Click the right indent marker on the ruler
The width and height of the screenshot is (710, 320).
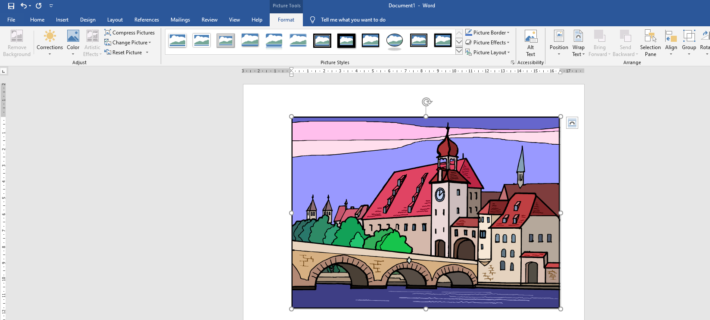click(x=560, y=72)
